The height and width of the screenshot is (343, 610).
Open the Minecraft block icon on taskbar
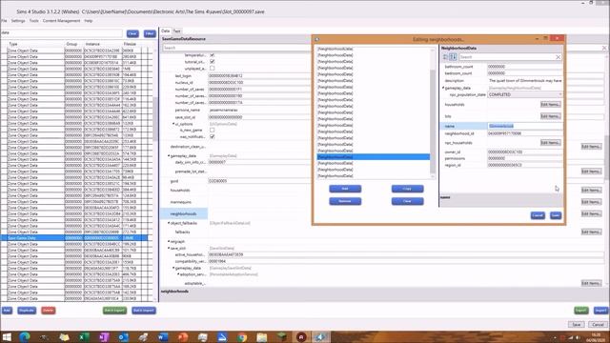(x=282, y=336)
